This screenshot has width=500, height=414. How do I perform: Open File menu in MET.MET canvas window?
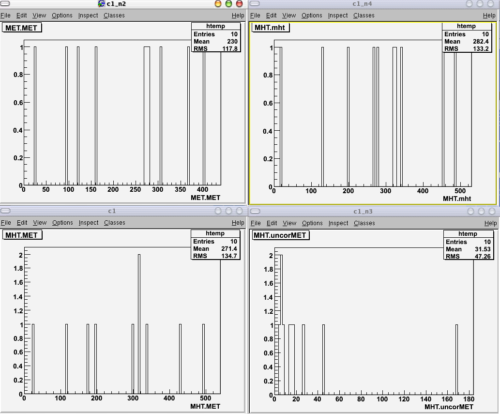coord(6,15)
